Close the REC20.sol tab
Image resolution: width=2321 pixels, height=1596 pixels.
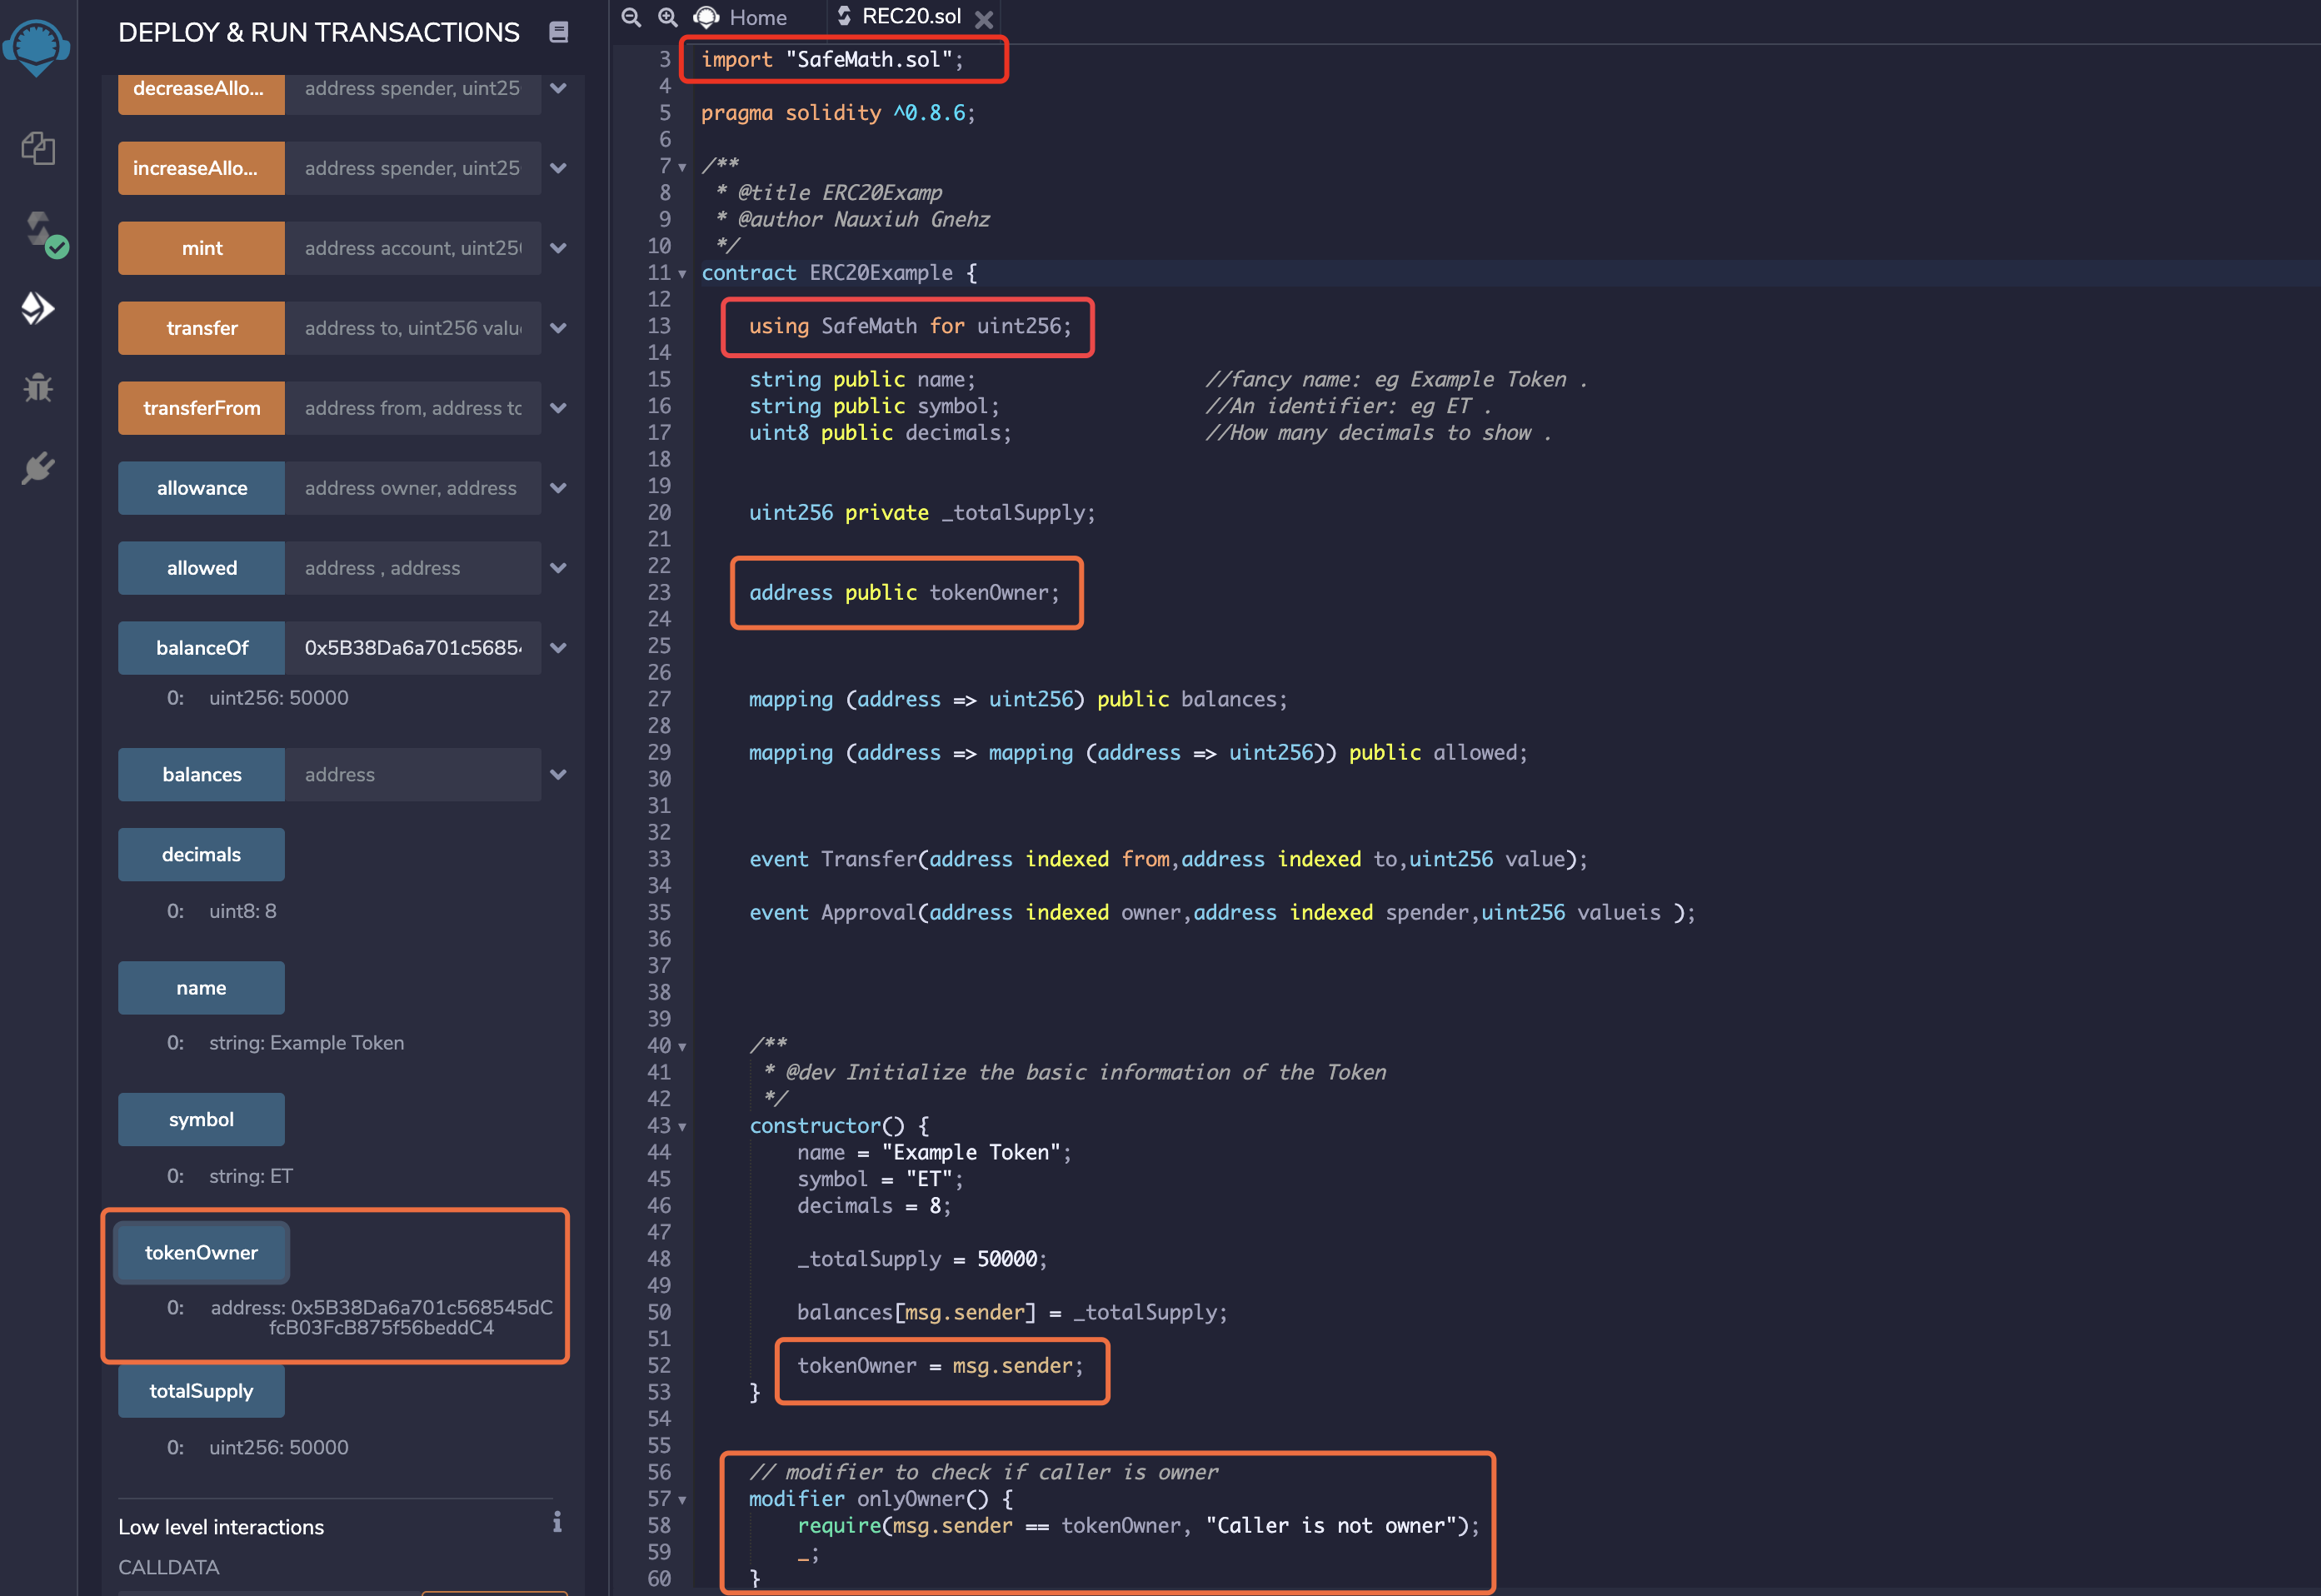coord(984,19)
